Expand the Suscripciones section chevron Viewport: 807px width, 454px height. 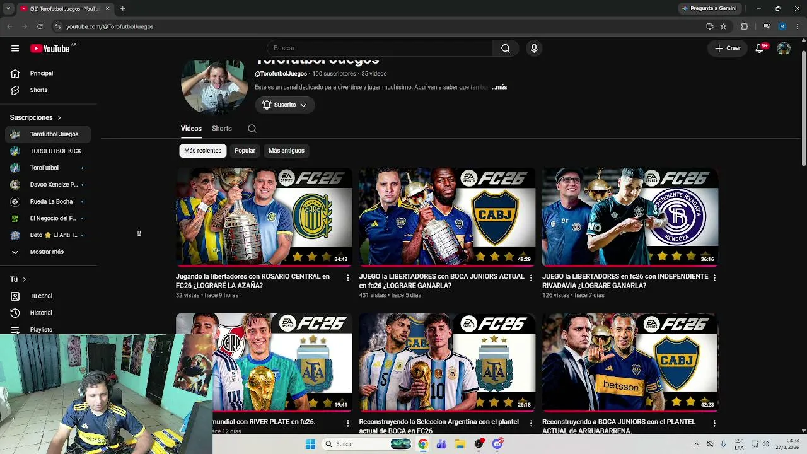[x=59, y=118]
